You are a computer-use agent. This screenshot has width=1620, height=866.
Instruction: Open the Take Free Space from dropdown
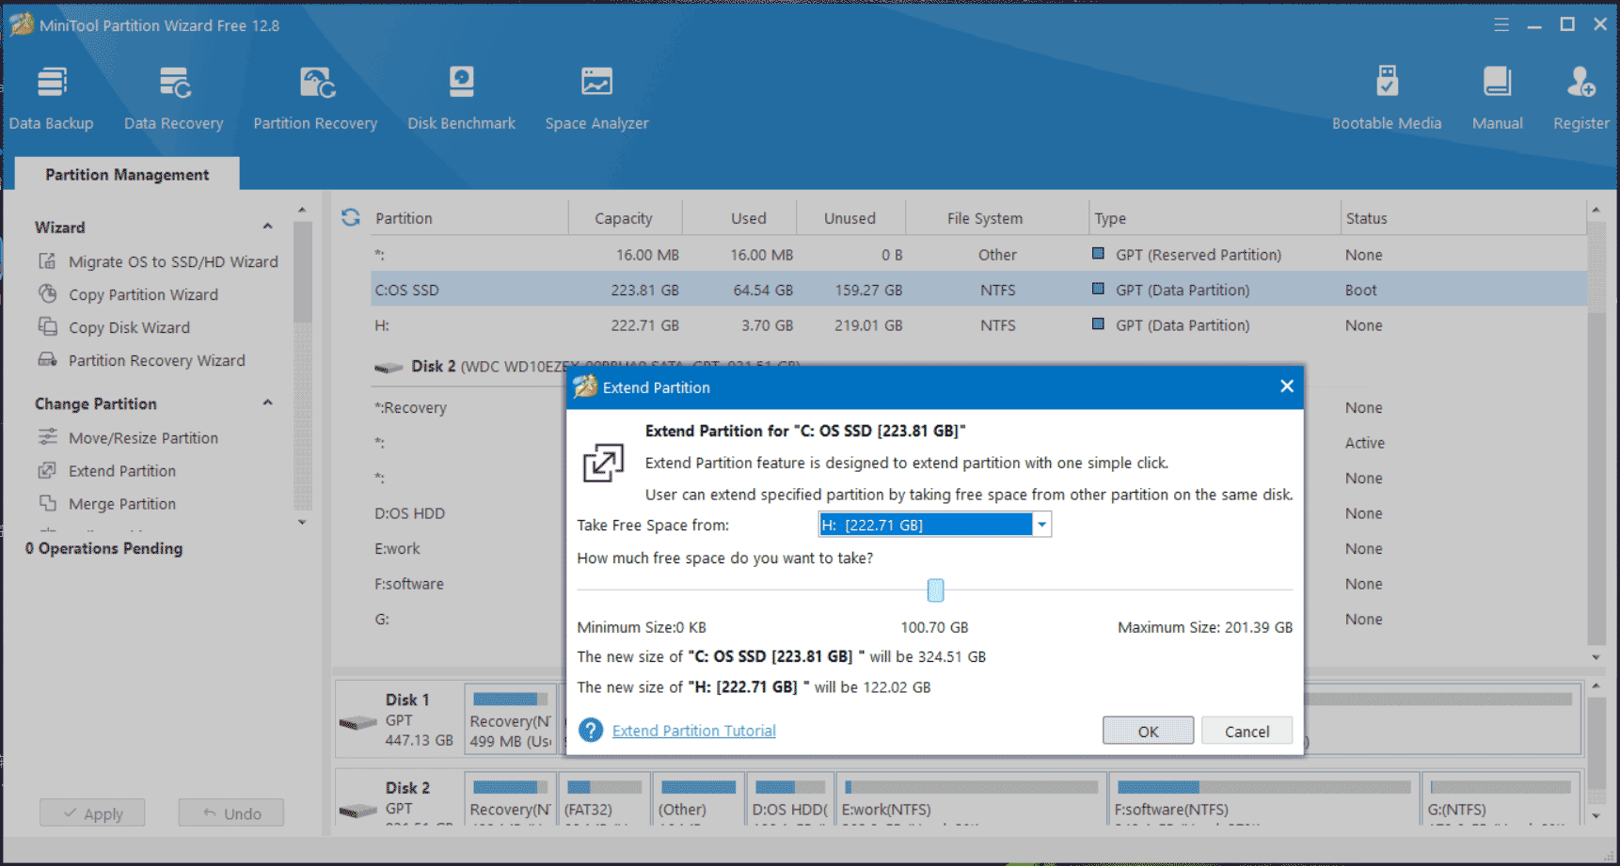1041,525
